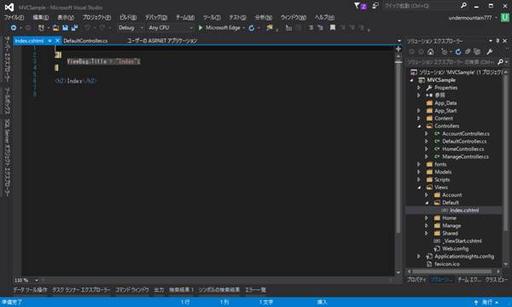Open the デバッグ(D) menu
The image size is (512, 307).
click(156, 17)
